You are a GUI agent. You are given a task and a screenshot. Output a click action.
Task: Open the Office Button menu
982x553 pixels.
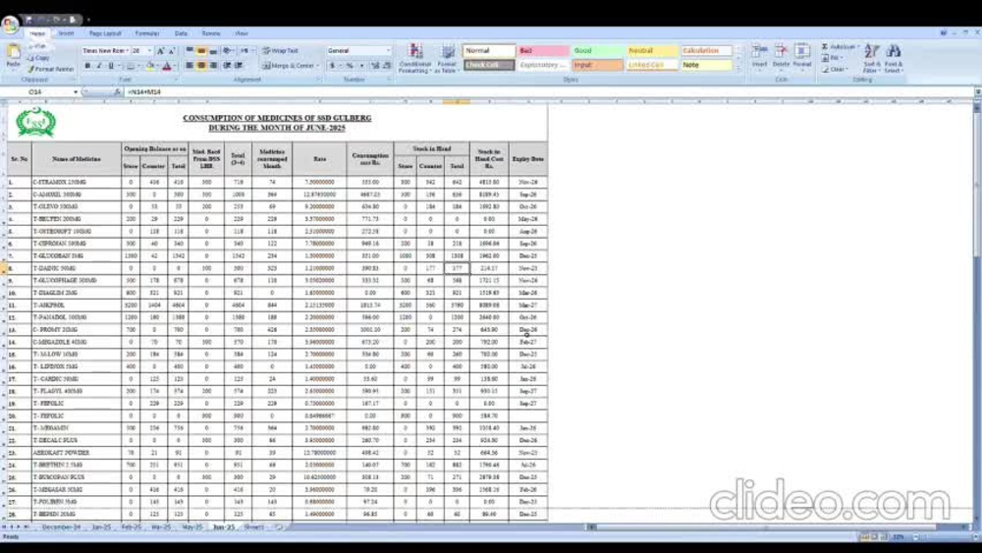click(10, 25)
